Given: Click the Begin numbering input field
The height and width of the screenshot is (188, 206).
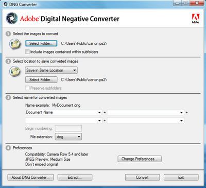Looking at the screenshot, I should coord(68,128).
